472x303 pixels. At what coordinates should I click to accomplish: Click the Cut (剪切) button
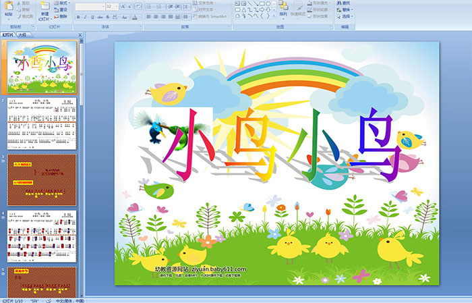tap(23, 3)
